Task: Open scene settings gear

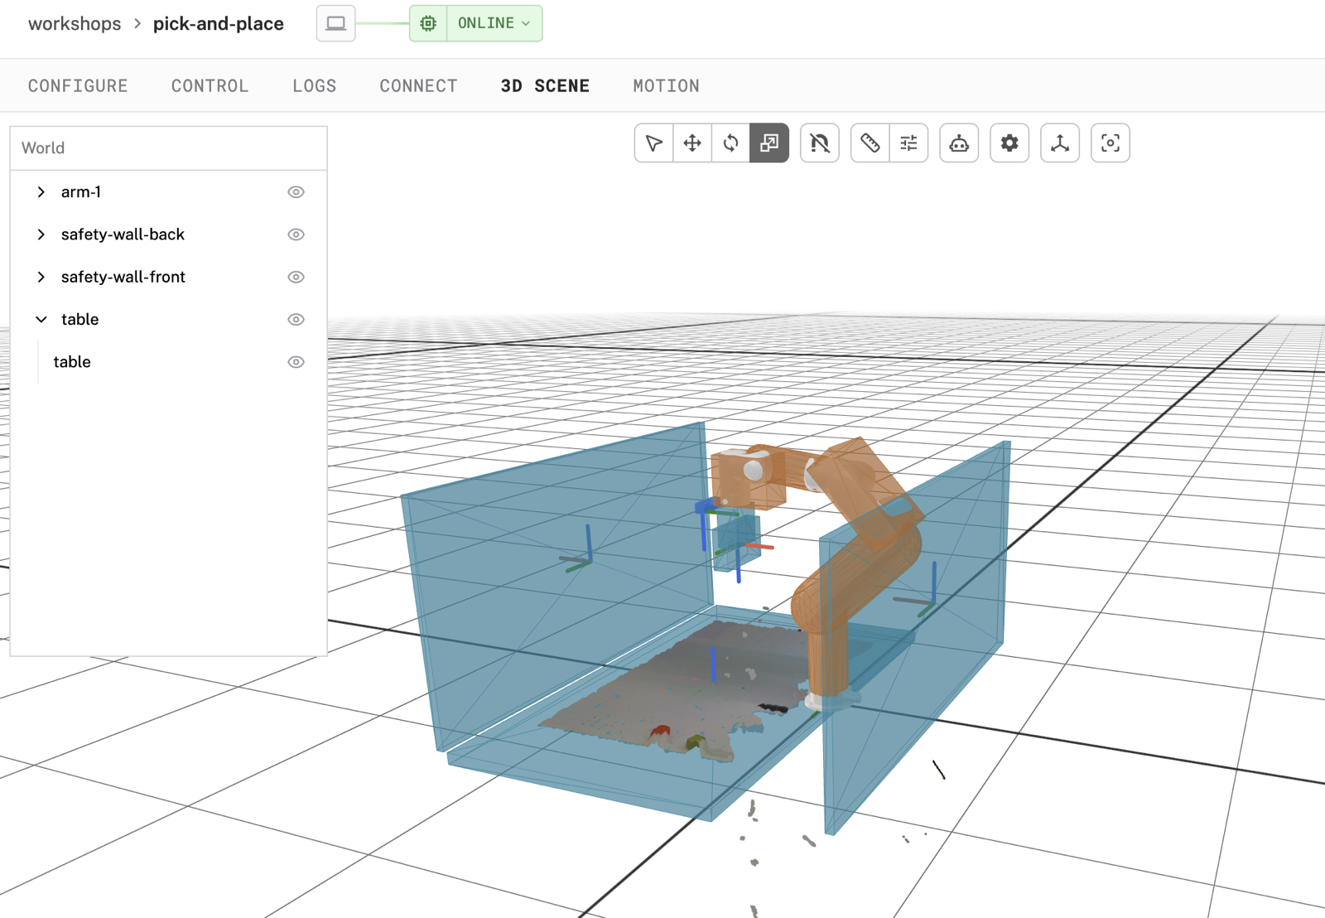Action: click(x=1009, y=143)
